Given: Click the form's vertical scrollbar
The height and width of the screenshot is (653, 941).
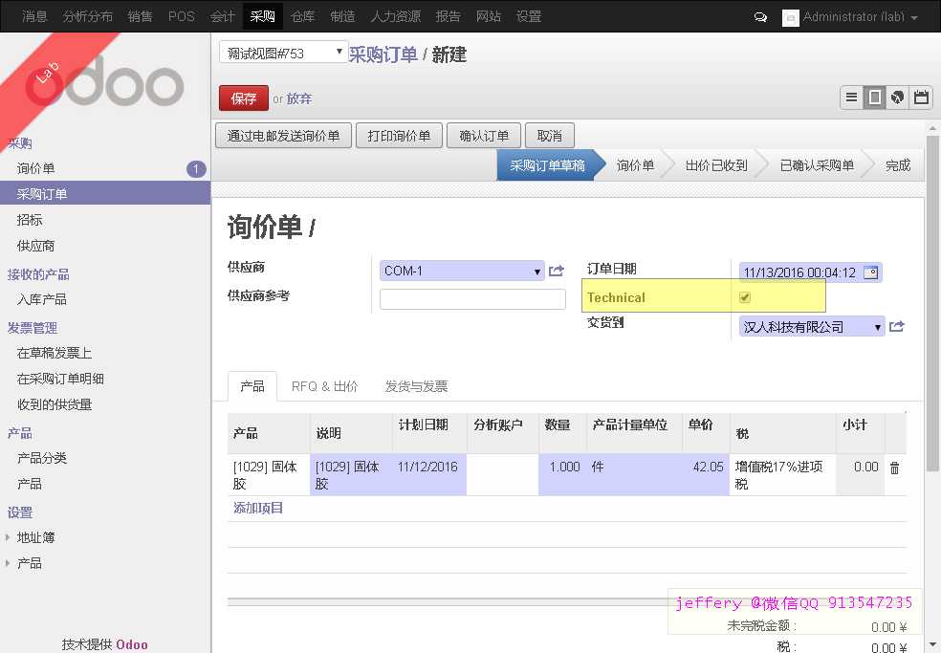Looking at the screenshot, I should click(x=932, y=303).
